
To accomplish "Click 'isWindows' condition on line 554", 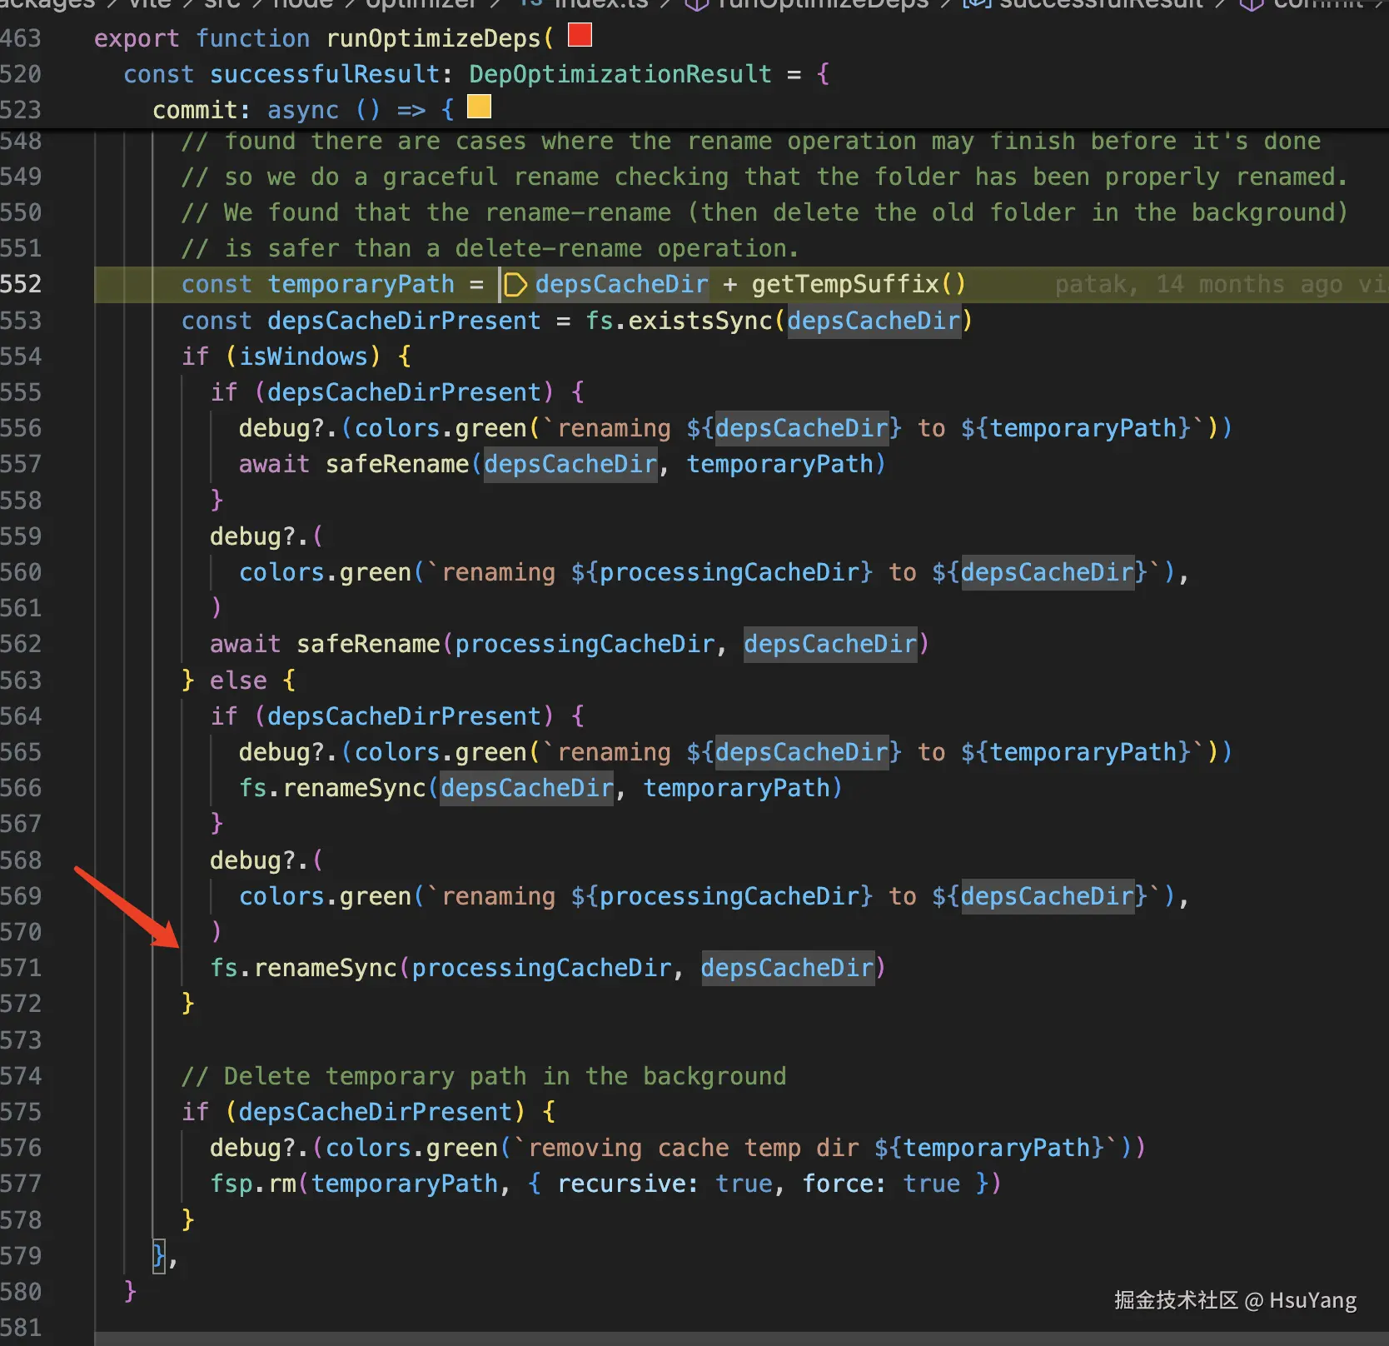I will 303,356.
